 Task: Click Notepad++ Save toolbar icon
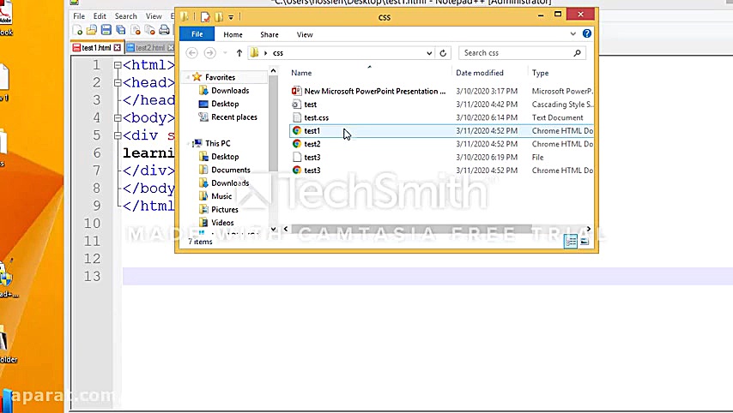(x=106, y=30)
